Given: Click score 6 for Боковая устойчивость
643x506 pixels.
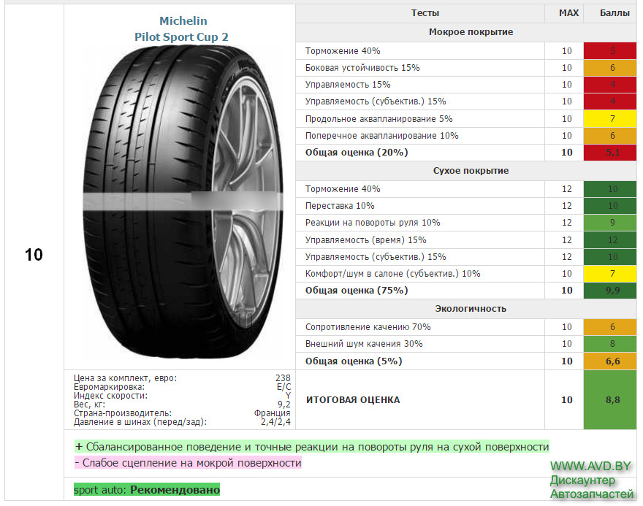Looking at the screenshot, I should [x=610, y=68].
